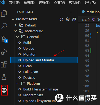Click line number 90 in editor gutter

[87, 36]
